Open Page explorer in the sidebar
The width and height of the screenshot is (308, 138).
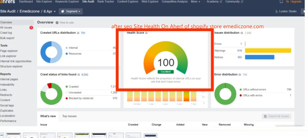click(x=9, y=51)
